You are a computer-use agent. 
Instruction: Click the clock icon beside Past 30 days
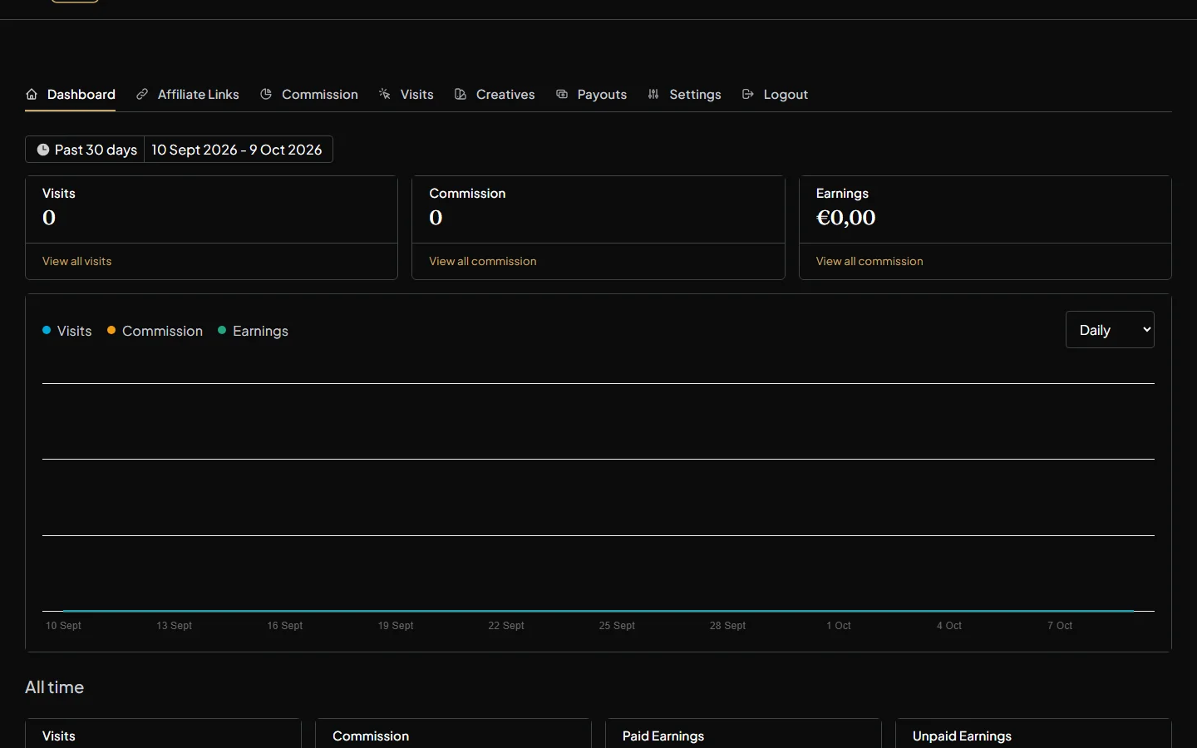pos(43,150)
